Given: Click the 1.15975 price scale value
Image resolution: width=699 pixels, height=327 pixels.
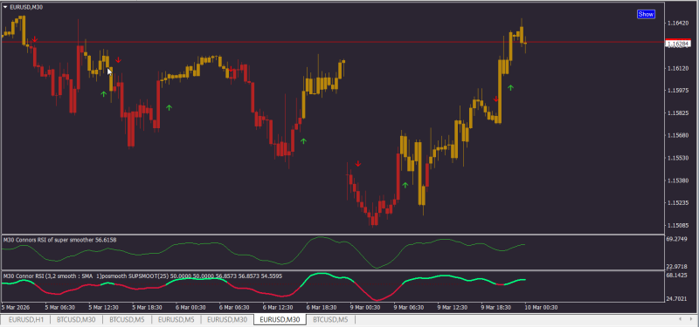Looking at the screenshot, I should (x=679, y=91).
